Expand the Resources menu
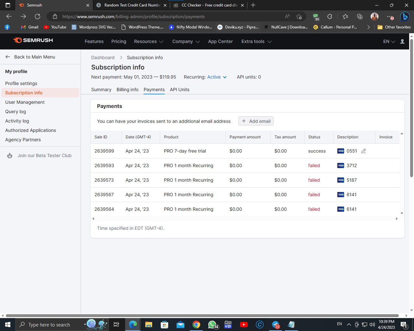 coord(148,41)
